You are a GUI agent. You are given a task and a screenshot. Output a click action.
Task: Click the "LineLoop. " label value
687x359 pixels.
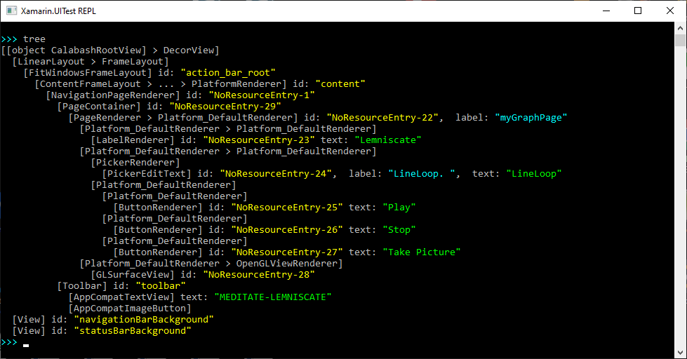point(422,174)
